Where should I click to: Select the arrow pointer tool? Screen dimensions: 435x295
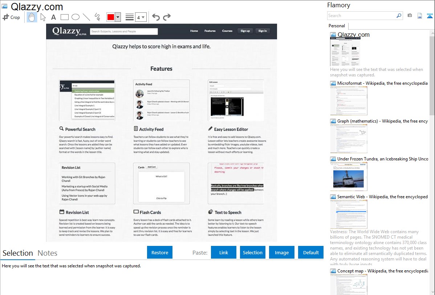(x=43, y=17)
